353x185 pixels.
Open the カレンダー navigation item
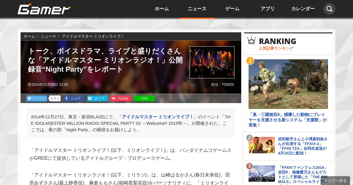303,9
